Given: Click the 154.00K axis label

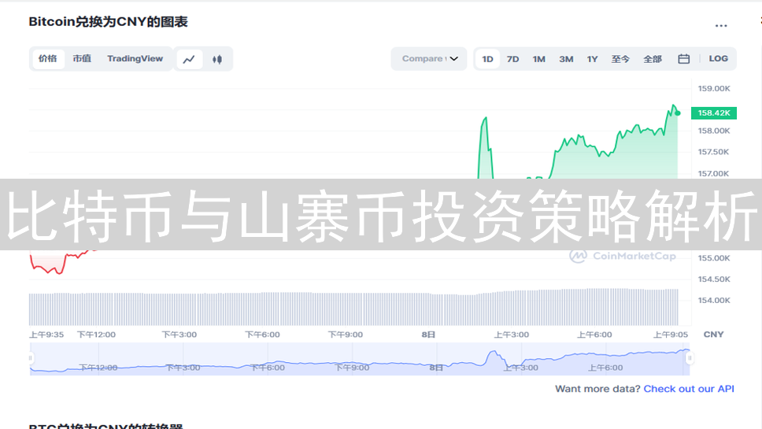Looking at the screenshot, I should (x=714, y=300).
